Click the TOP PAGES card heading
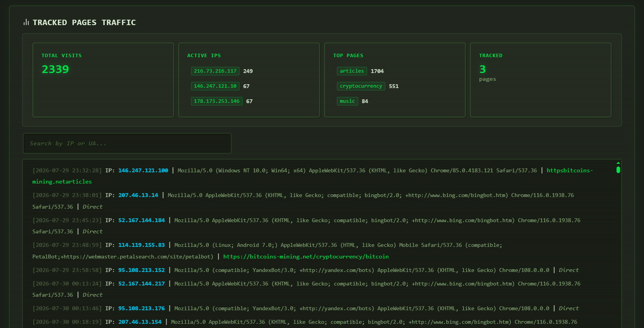 pos(348,56)
